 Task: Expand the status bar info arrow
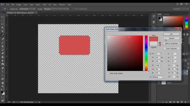pyautogui.click(x=39, y=102)
